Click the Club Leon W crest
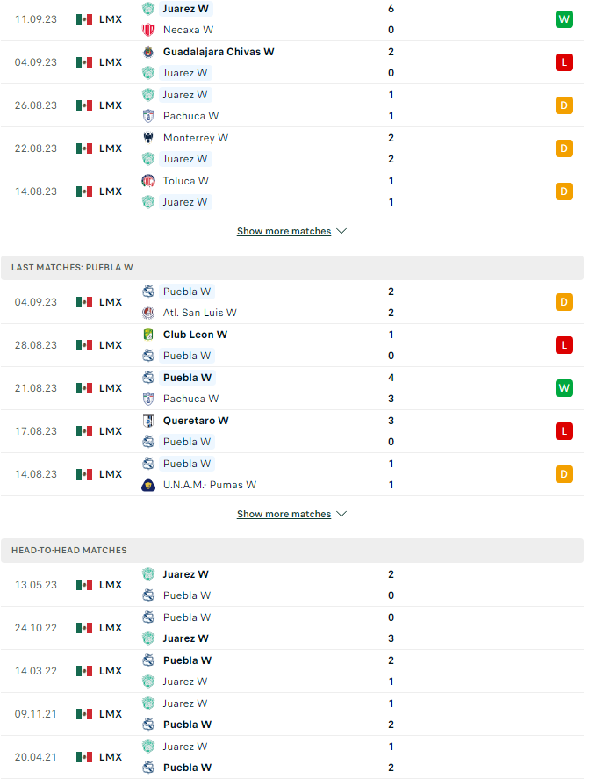Viewport: 589px width, 779px height. [148, 335]
